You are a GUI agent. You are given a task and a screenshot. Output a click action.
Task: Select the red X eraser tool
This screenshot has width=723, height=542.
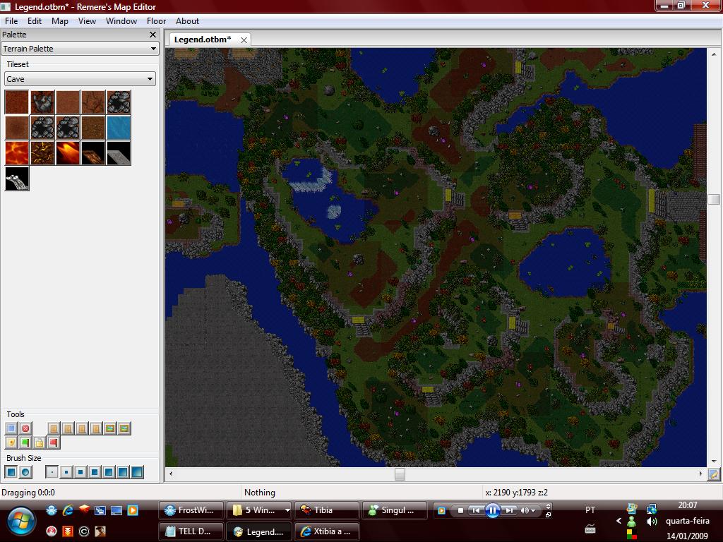pos(25,428)
